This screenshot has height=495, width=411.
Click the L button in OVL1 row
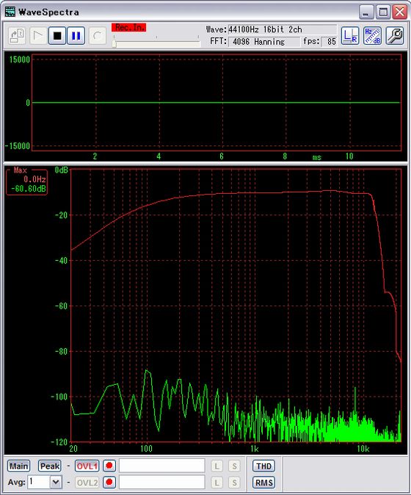click(x=217, y=466)
